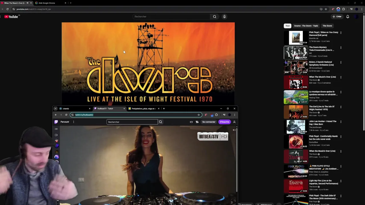Open a new tab in back Chrome window
This screenshot has height=205, width=365.
pos(70,3)
